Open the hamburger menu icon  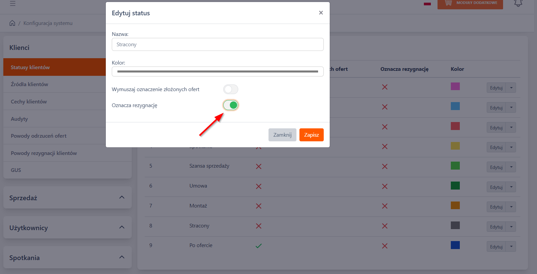13,3
